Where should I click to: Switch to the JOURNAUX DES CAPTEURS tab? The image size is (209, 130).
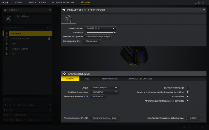pyautogui.click(x=140, y=79)
